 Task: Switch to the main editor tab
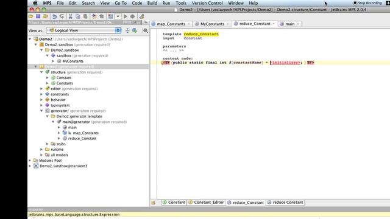pyautogui.click(x=290, y=24)
